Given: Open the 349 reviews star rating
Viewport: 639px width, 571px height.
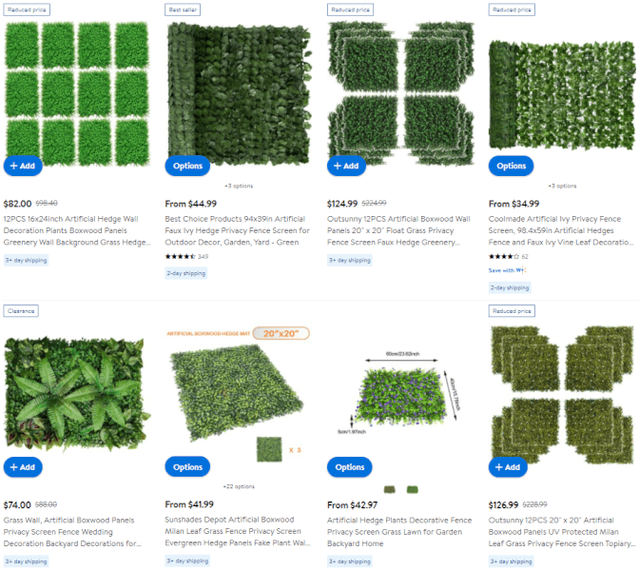Looking at the screenshot, I should coord(186,257).
